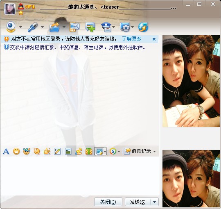221x209 pixels.
Task: Open the music note sharing icon
Action: (x=79, y=152)
